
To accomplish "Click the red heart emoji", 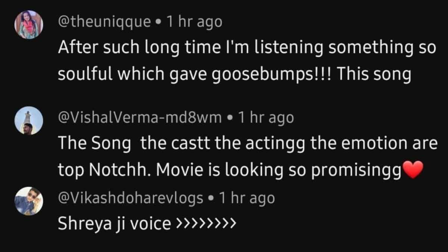I will (x=413, y=171).
